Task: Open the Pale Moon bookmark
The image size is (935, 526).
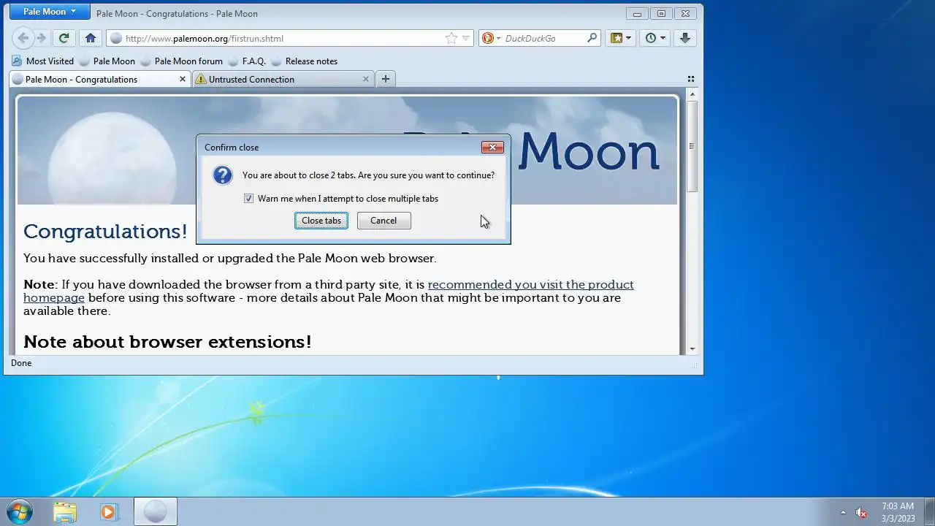Action: coord(107,61)
